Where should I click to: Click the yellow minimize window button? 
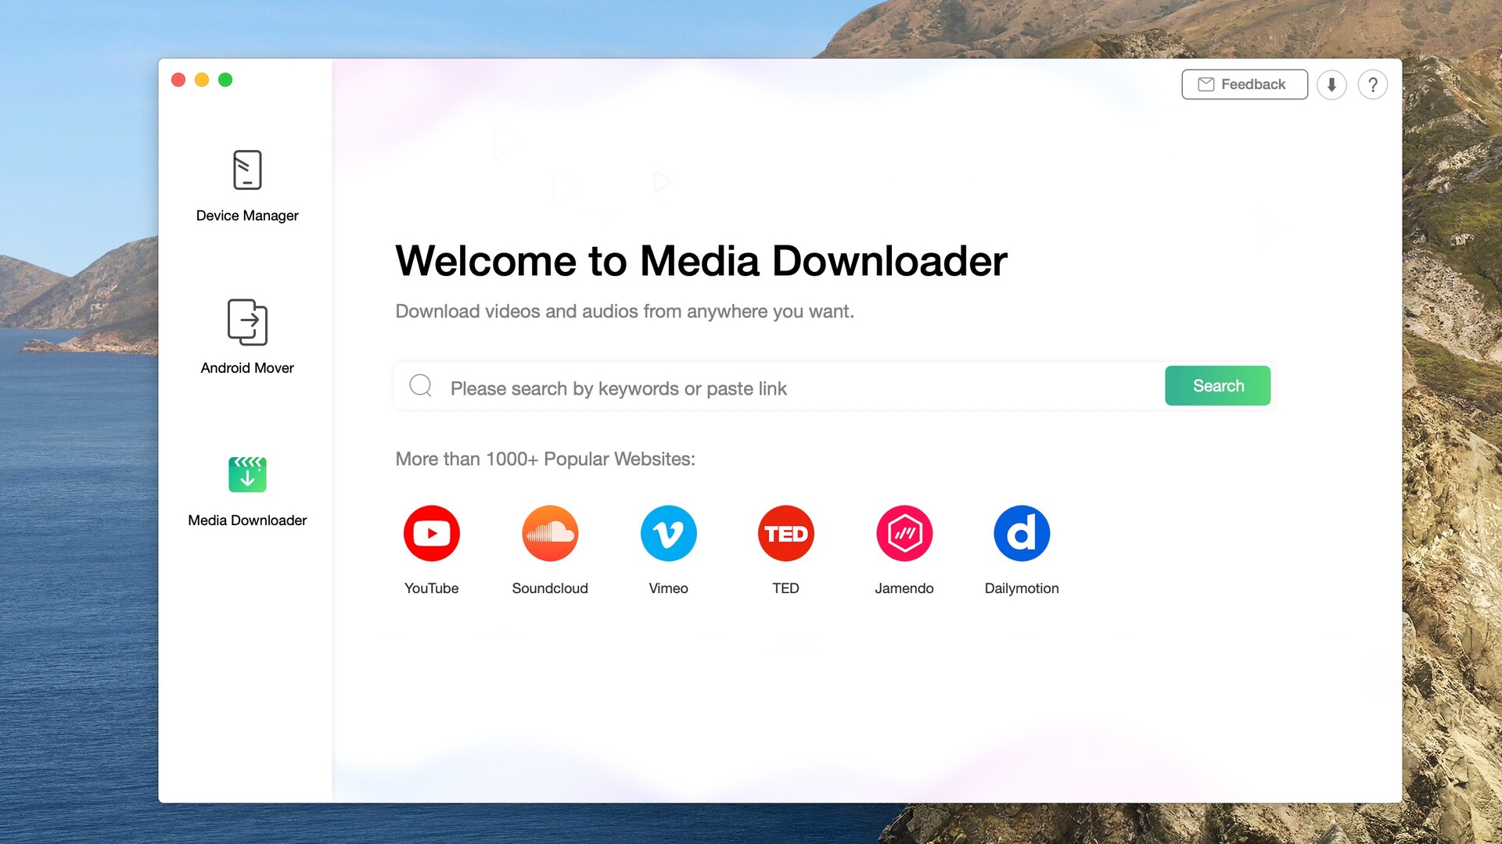[x=202, y=80]
